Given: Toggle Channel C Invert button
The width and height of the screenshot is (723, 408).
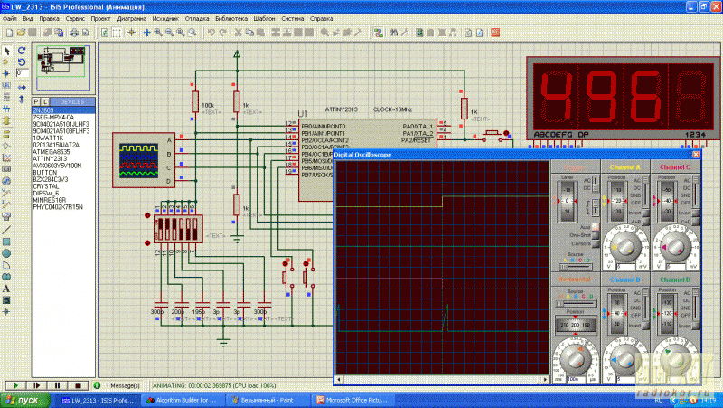Looking at the screenshot, I should click(695, 213).
